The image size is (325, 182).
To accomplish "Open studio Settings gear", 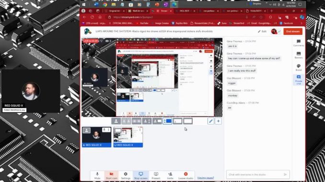I will 126,176.
